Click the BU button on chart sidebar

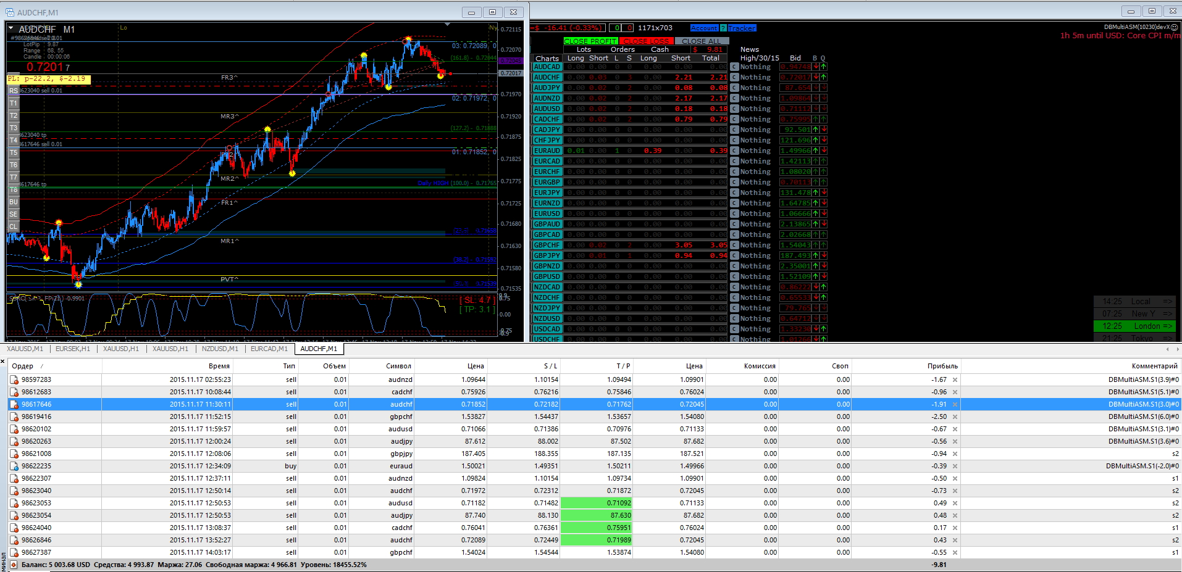point(13,202)
